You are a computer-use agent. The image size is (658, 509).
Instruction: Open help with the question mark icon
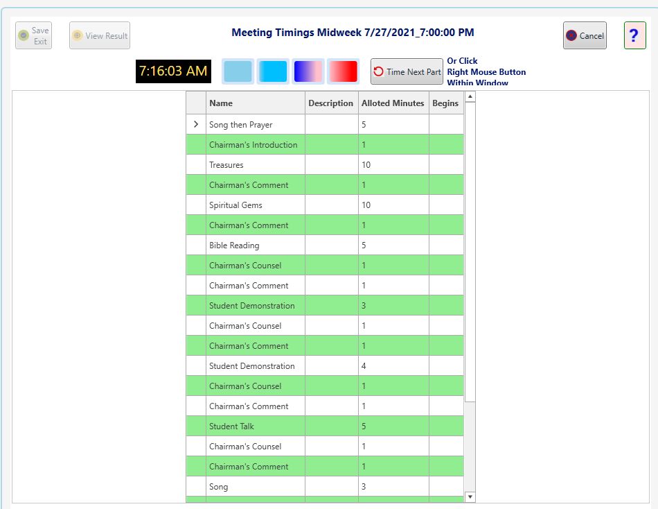(634, 36)
